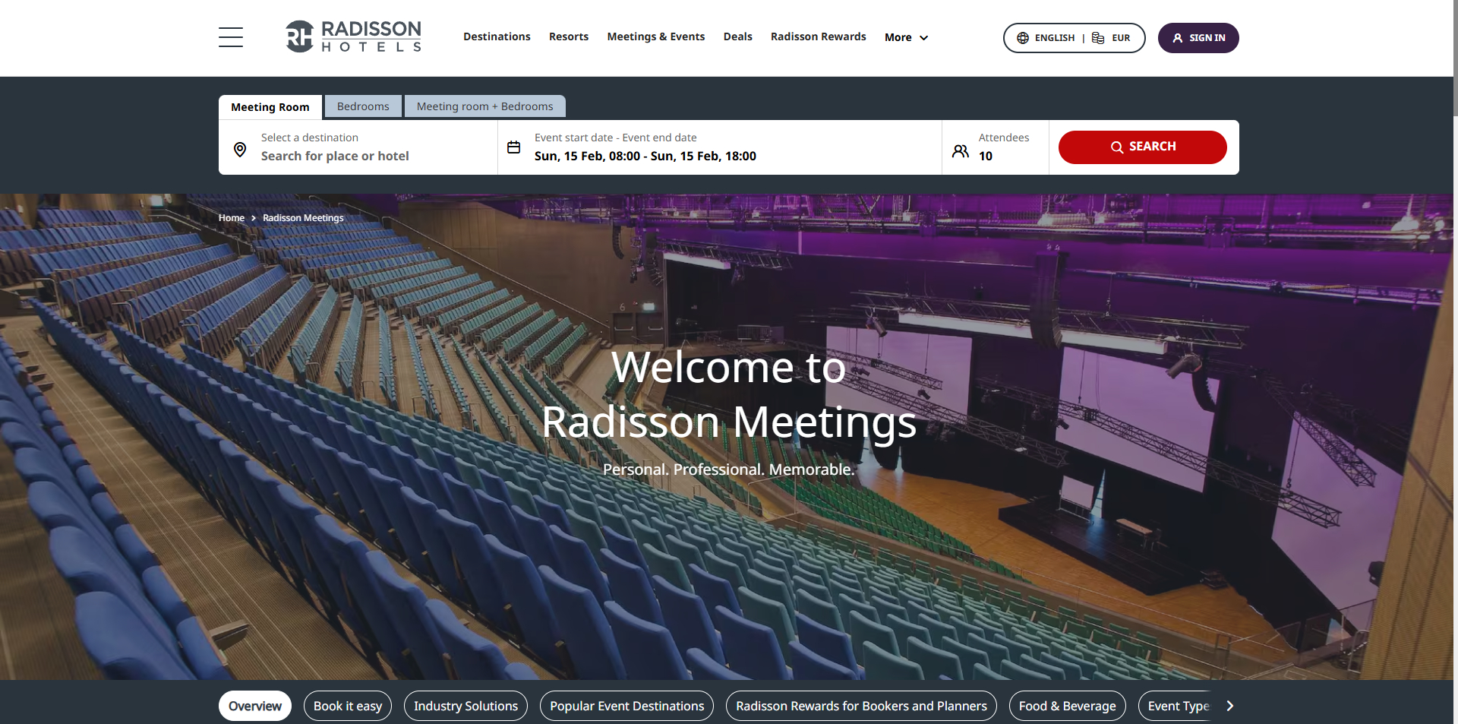Click the attendees people icon
Viewport: 1458px width, 724px height.
[959, 150]
